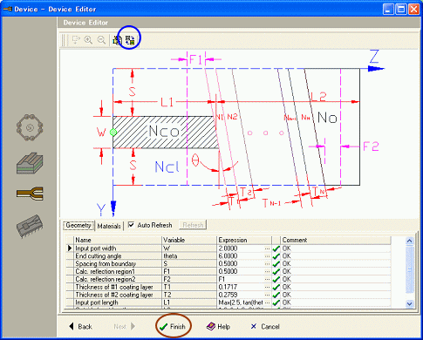
Task: Click the Cancel button
Action: tap(265, 327)
